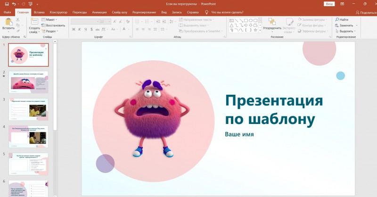This screenshot has height=197, width=377.
Task: Click the Вход sign-in button
Action: 329,4
